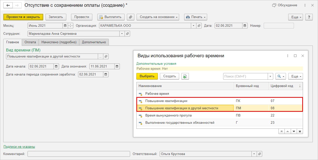Step the Месяц value with spinner

[x=71, y=25]
